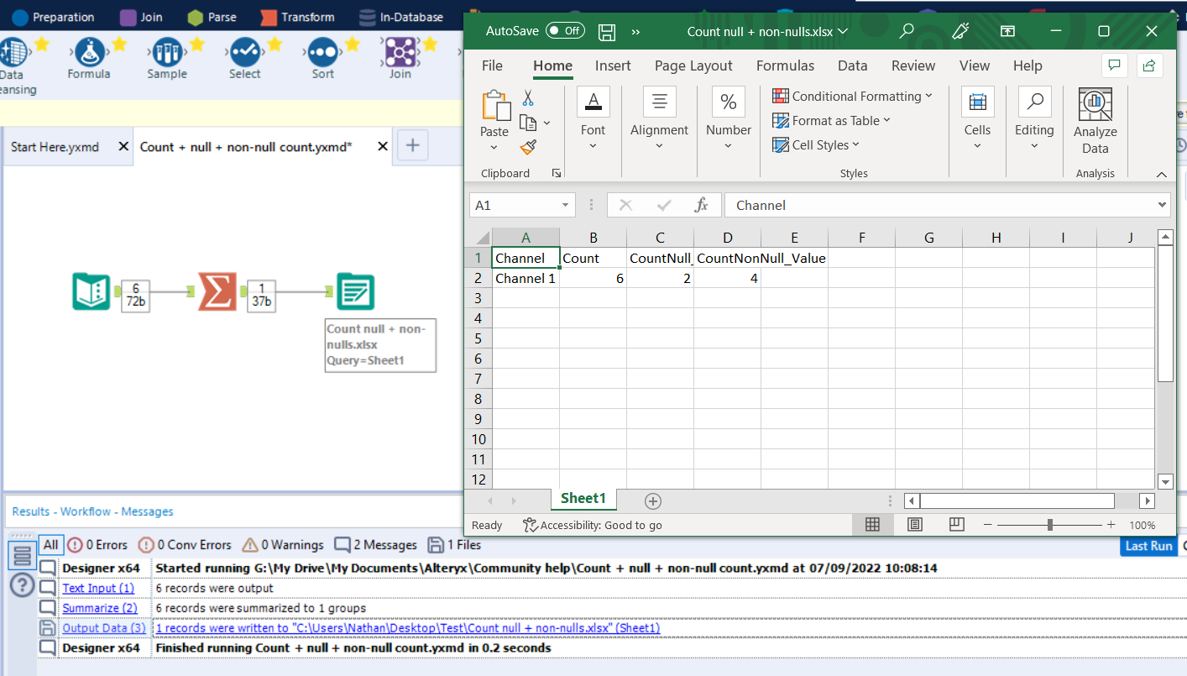
Task: Click the Cut scissors icon
Action: click(528, 98)
